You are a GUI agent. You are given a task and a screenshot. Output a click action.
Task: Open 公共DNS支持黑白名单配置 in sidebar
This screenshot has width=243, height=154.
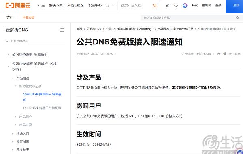point(42,108)
